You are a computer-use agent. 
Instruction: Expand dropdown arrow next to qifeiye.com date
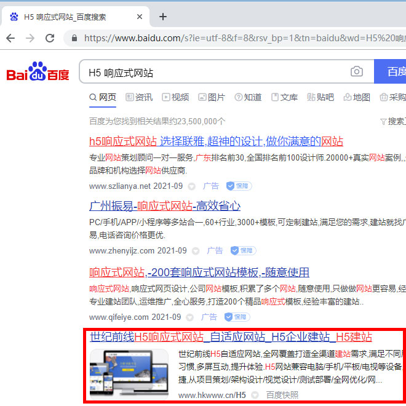pyautogui.click(x=190, y=317)
